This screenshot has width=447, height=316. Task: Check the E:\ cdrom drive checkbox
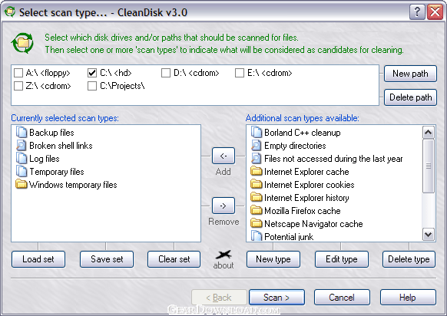pos(240,73)
